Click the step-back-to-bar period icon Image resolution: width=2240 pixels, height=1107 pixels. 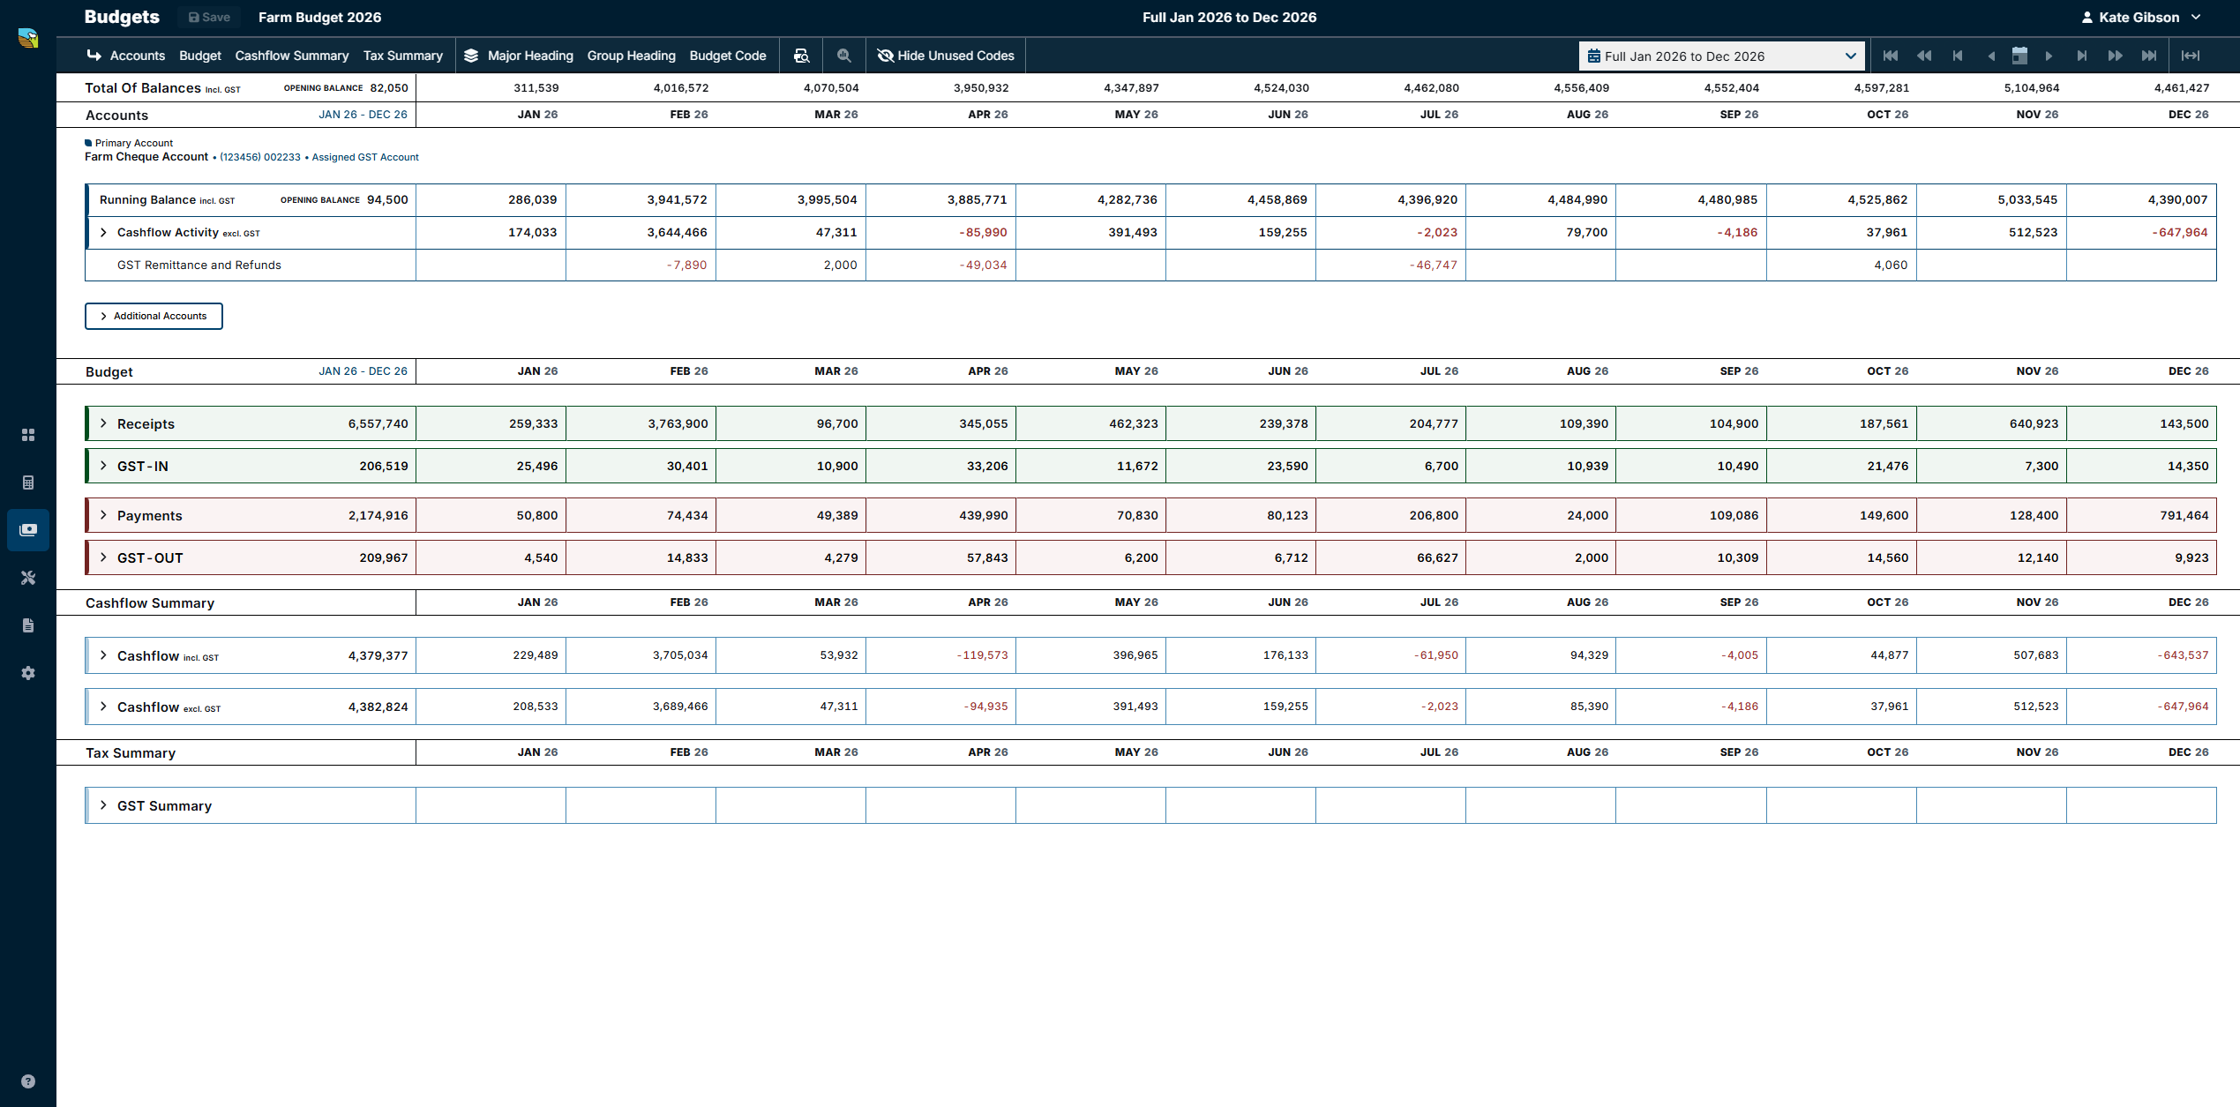[1958, 56]
